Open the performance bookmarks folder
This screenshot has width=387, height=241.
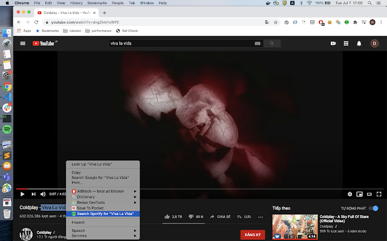[x=98, y=31]
